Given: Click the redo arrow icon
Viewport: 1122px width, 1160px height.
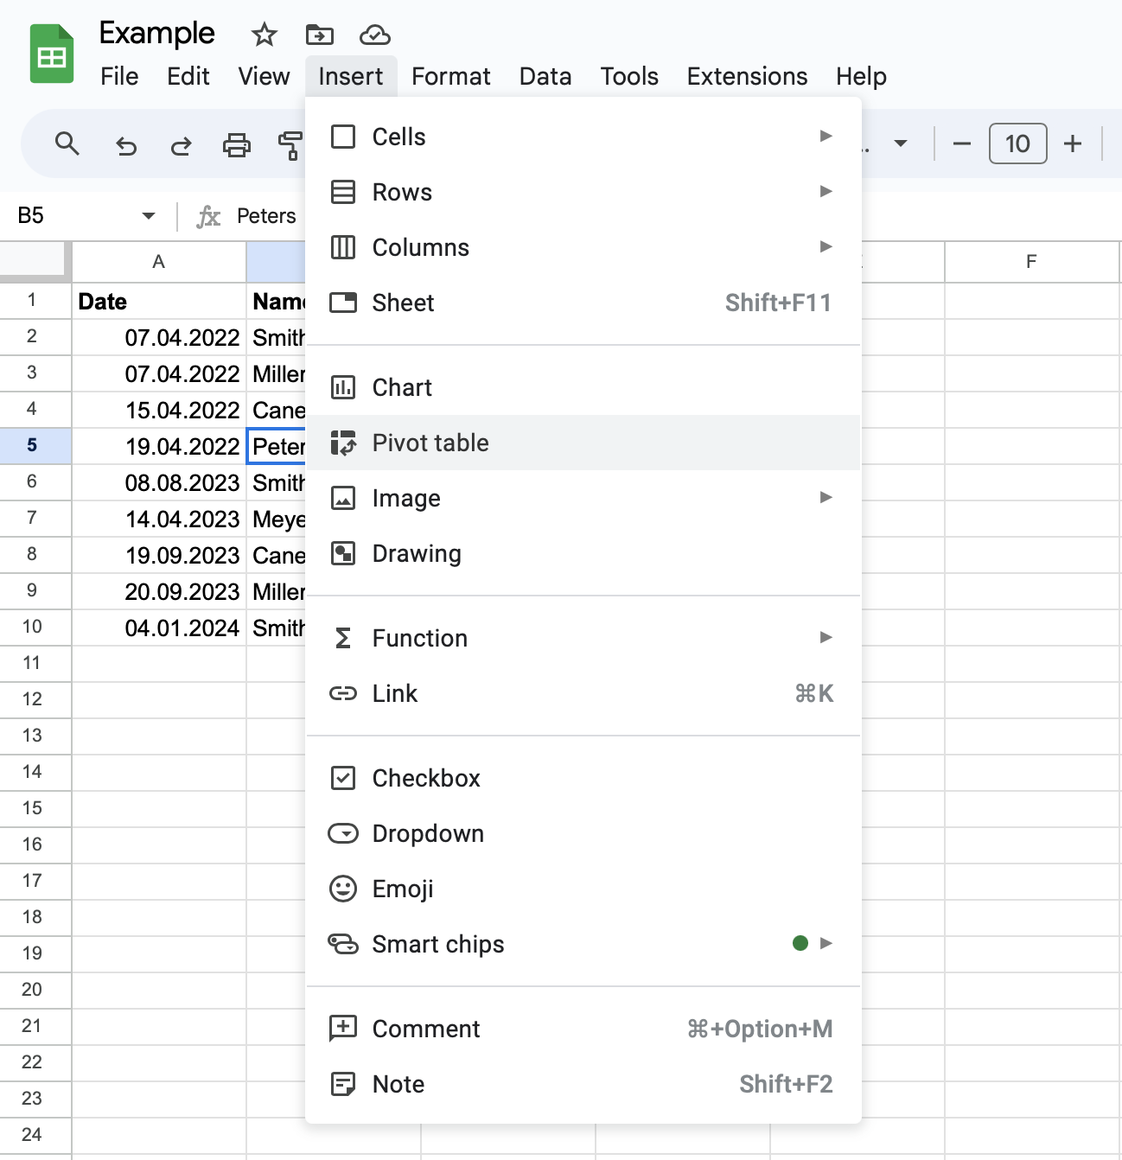Looking at the screenshot, I should (x=181, y=145).
